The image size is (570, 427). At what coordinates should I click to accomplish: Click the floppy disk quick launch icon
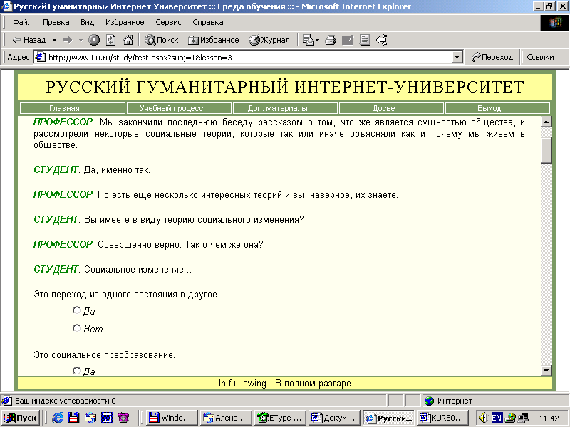click(x=74, y=418)
